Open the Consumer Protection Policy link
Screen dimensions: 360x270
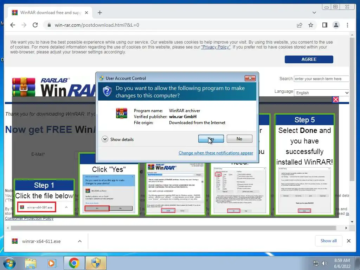point(29,218)
